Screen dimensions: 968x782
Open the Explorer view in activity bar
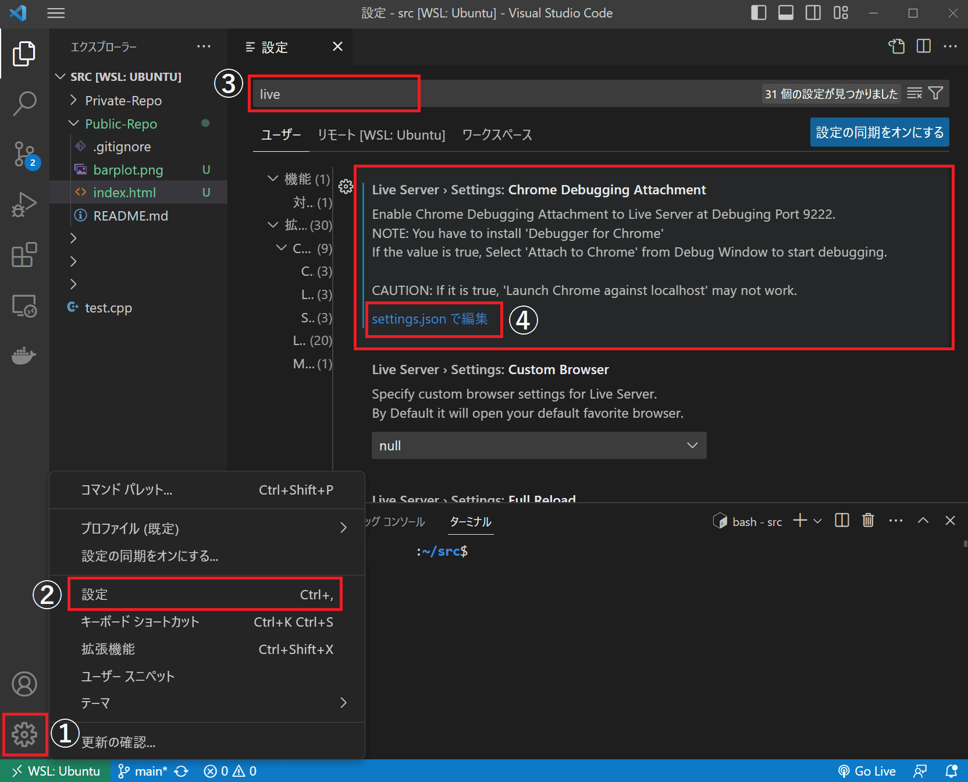pos(24,54)
